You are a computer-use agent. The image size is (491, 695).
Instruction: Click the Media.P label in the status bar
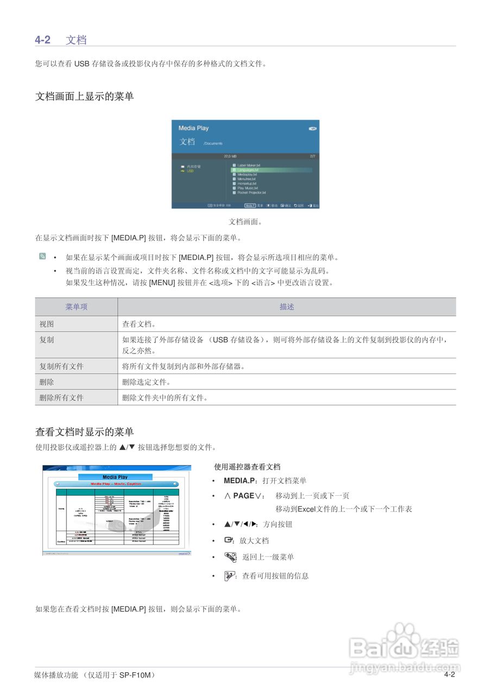pyautogui.click(x=249, y=206)
